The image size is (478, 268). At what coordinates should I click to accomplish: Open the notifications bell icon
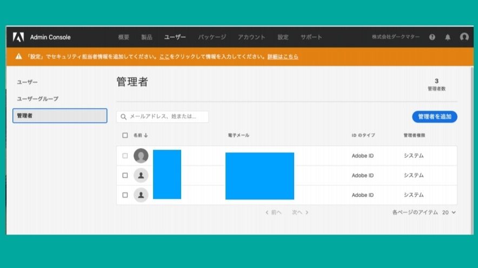[x=448, y=37]
